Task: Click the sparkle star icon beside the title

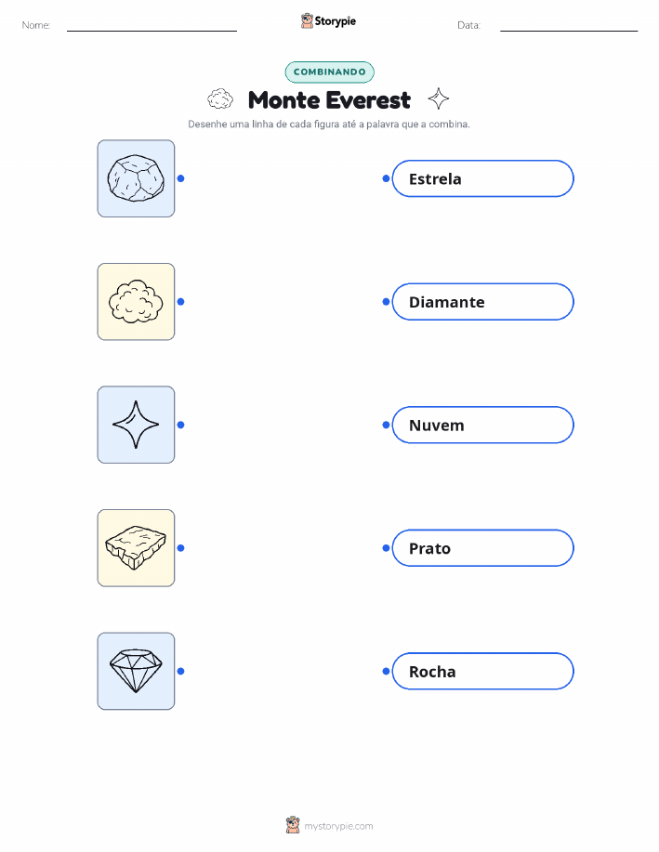Action: (x=438, y=98)
